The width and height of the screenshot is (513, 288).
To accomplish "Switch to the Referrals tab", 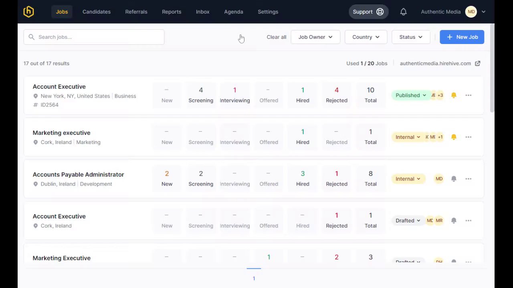I will (x=136, y=12).
